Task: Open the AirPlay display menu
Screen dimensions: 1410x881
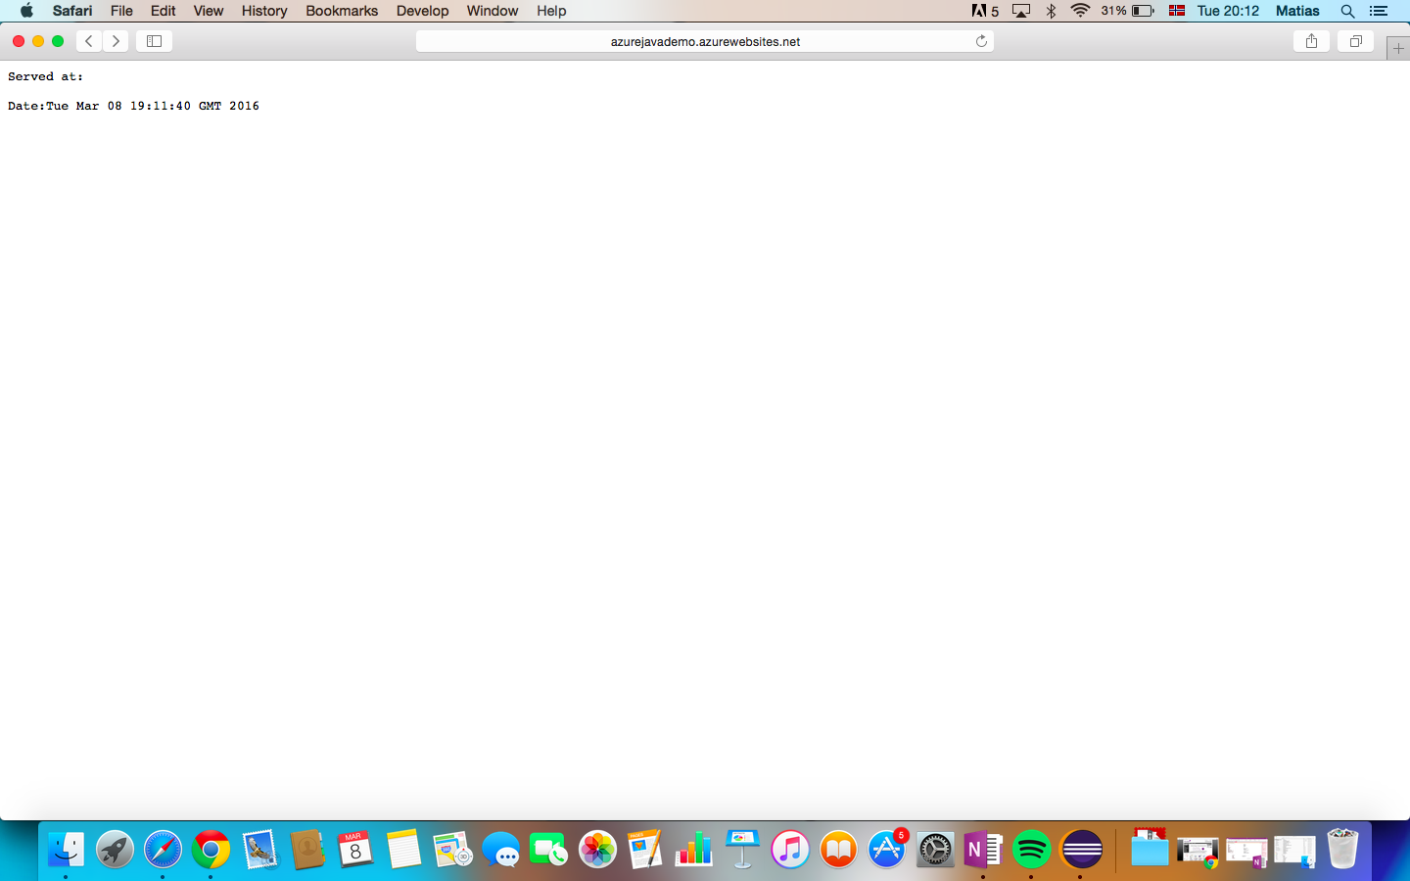Action: [x=1021, y=11]
